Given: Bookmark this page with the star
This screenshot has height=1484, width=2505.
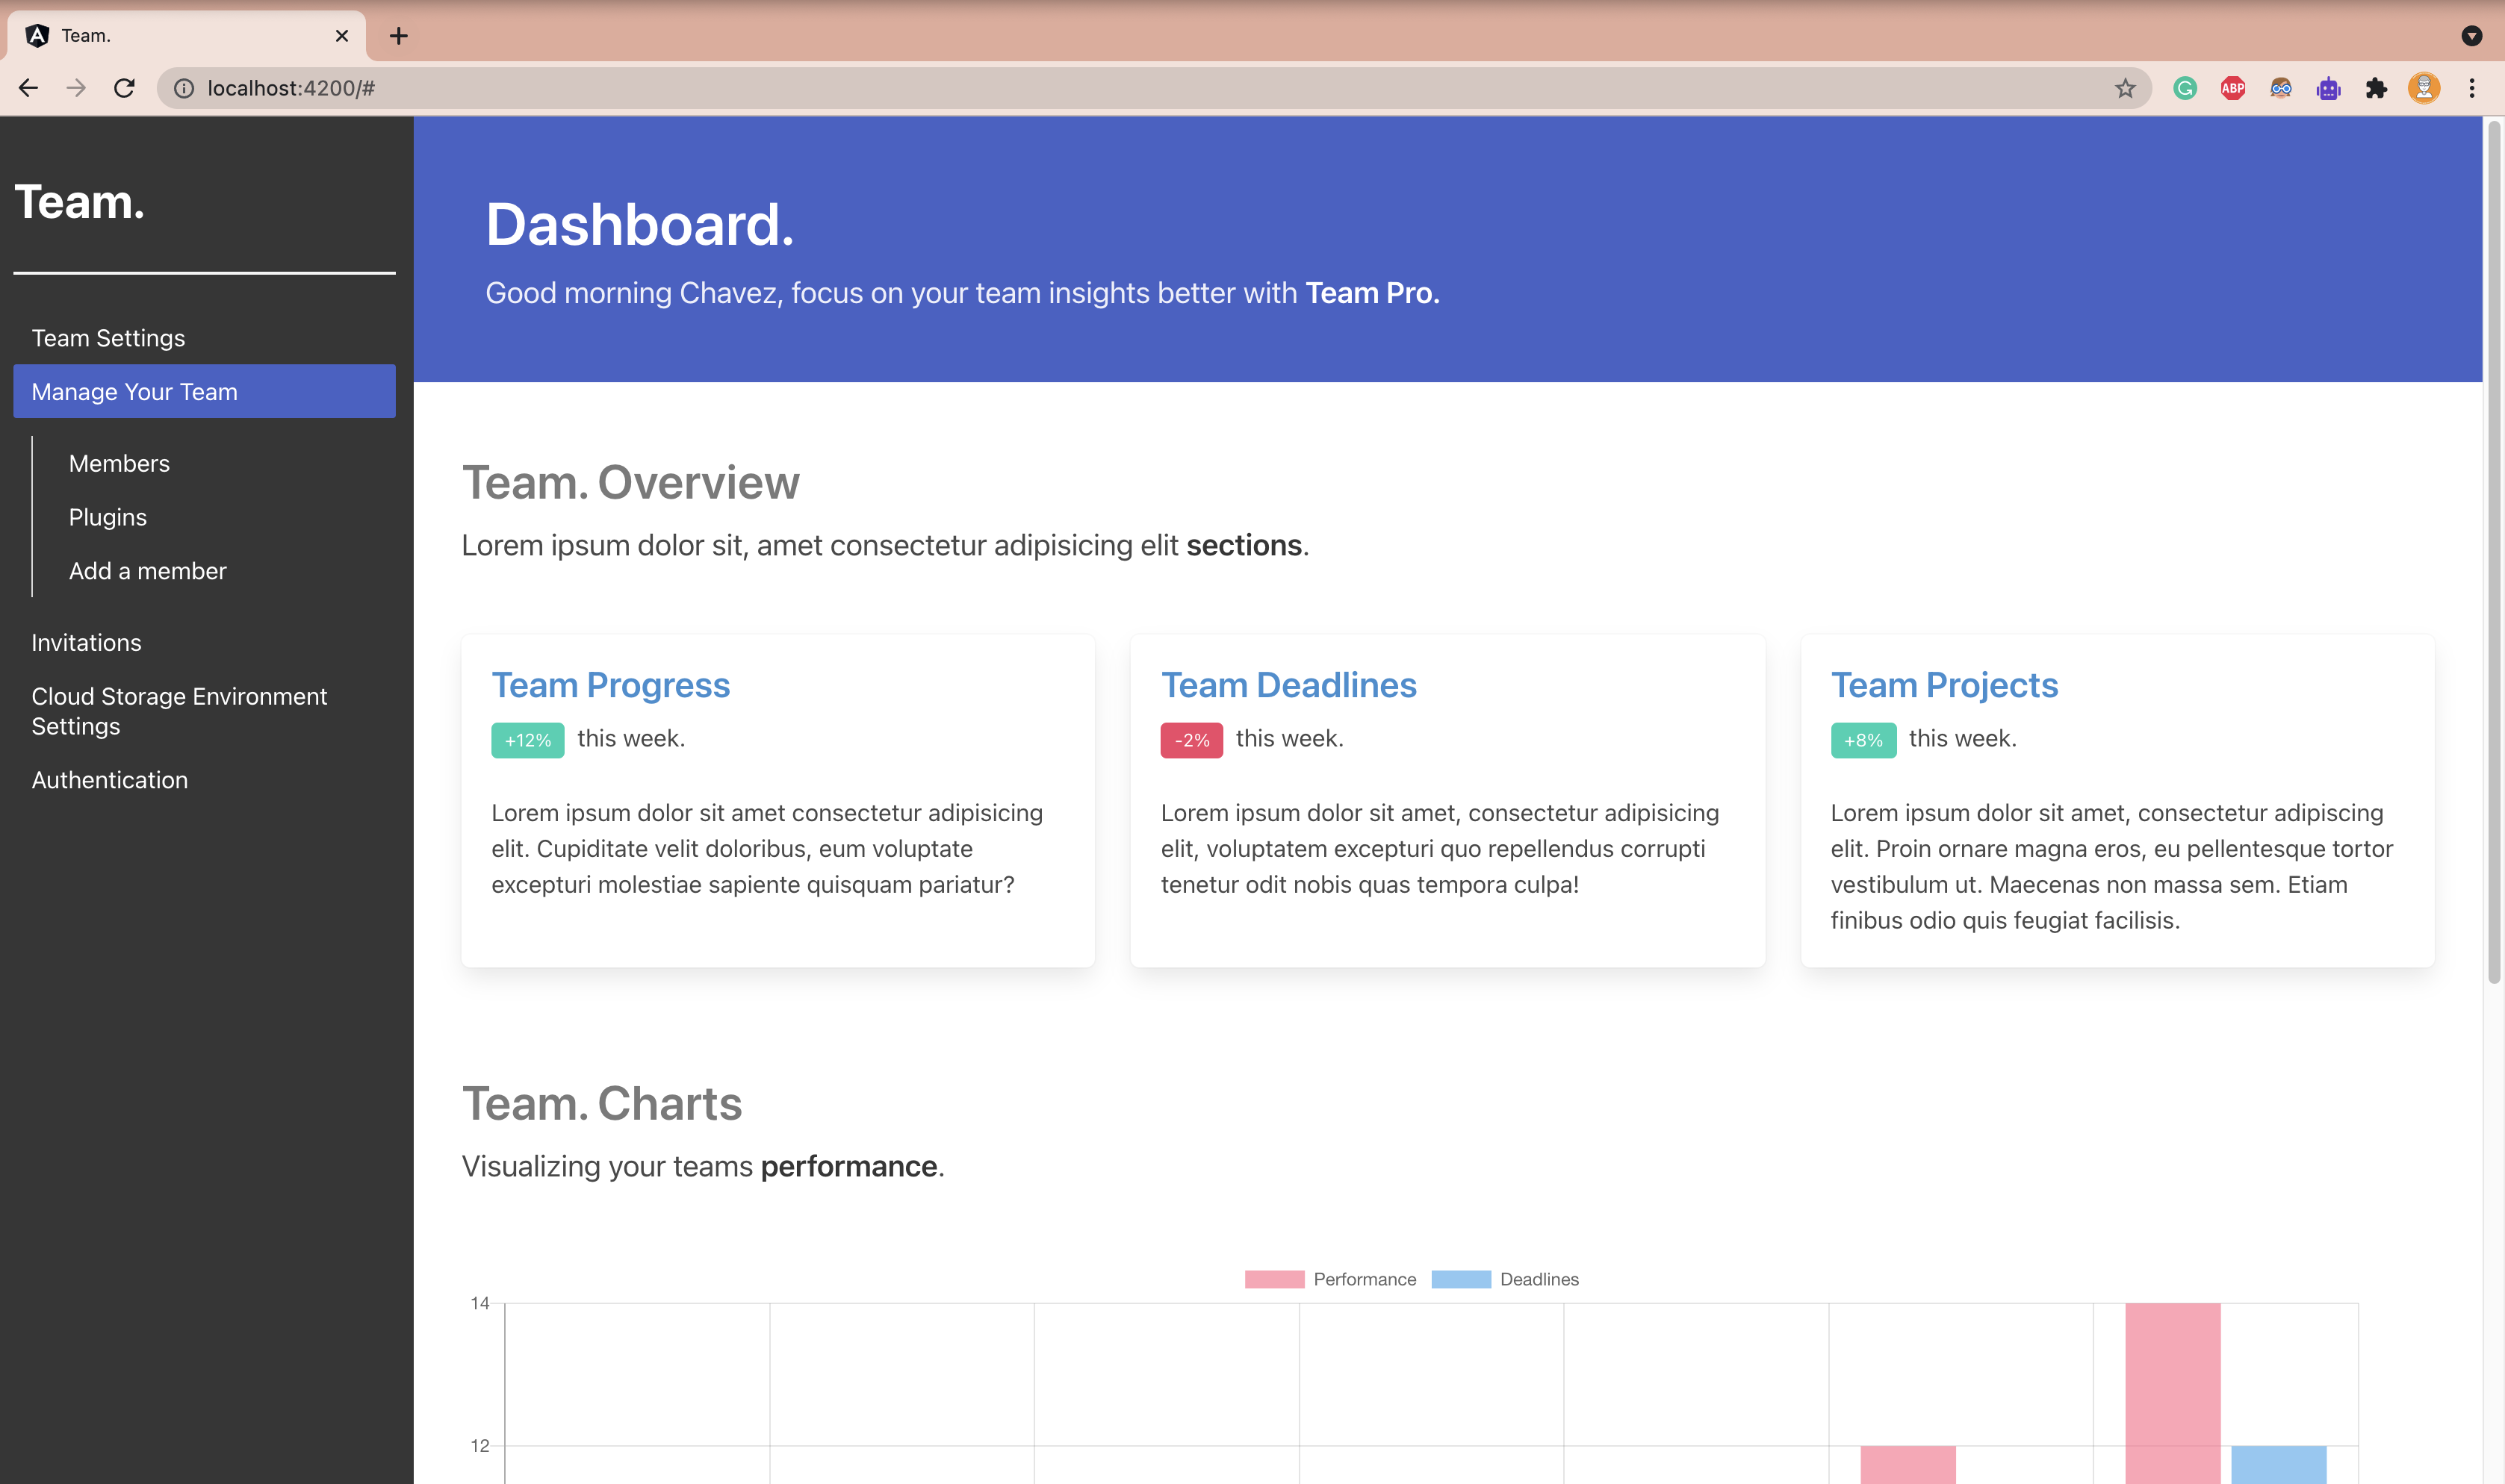Looking at the screenshot, I should click(2124, 88).
